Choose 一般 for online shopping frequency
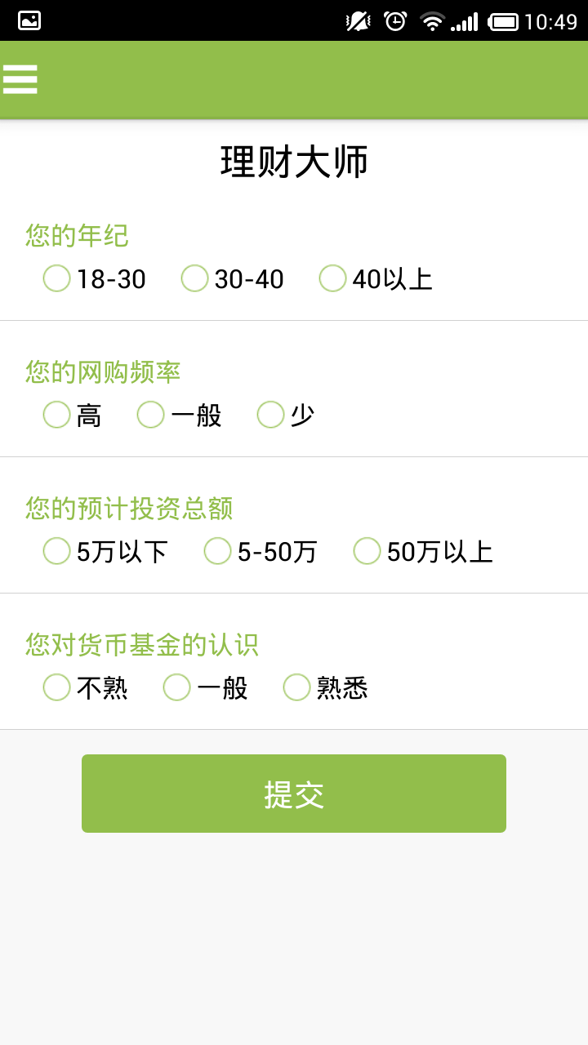 point(151,415)
